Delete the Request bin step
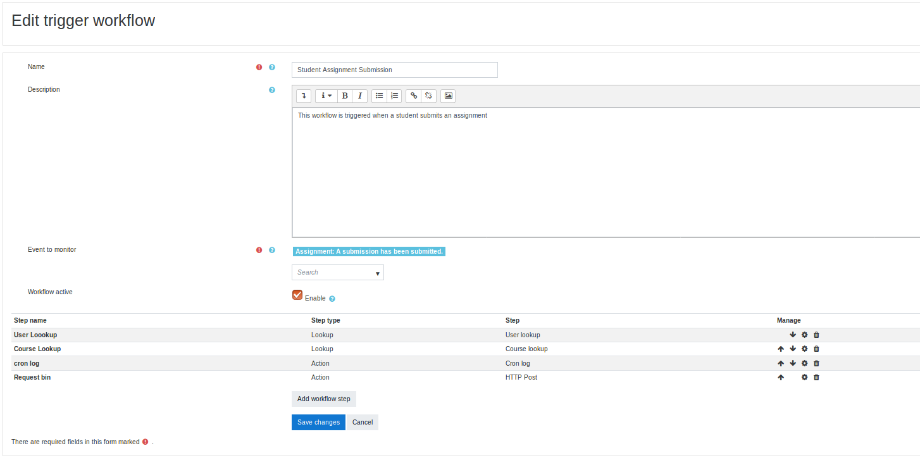 point(816,377)
